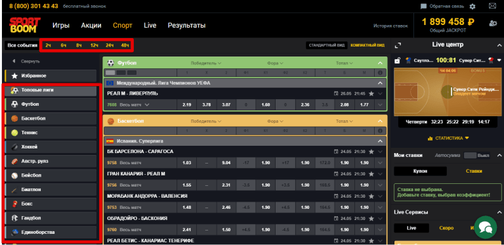Image resolution: width=504 pixels, height=245 pixels.
Task: Click the user account icon beside jackpot
Action: pos(493,24)
